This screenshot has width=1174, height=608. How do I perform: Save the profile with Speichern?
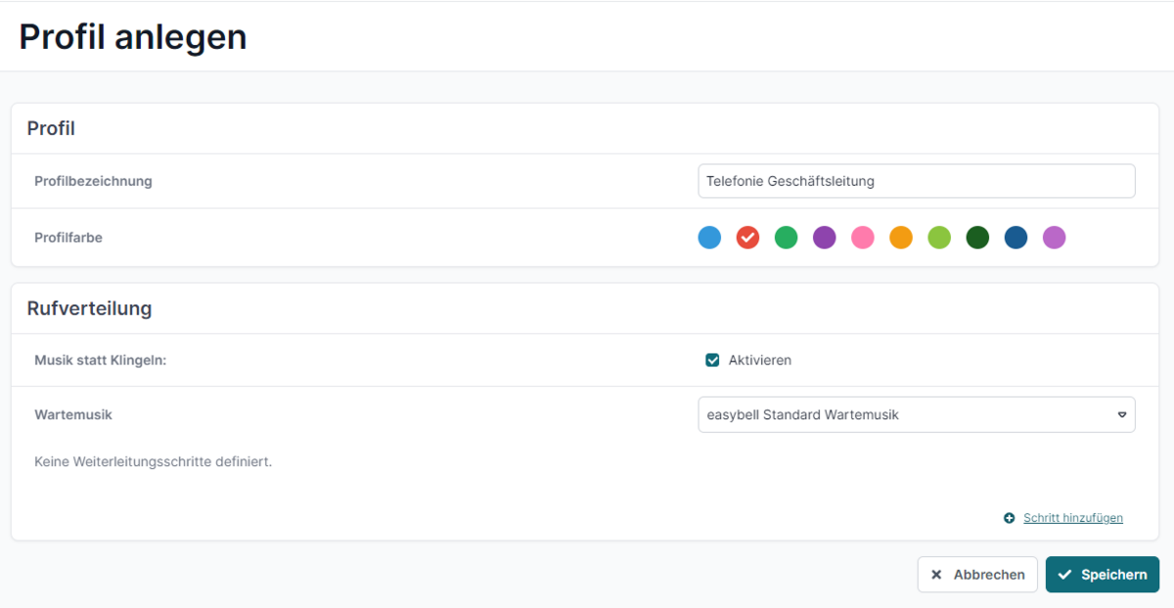click(x=1103, y=575)
